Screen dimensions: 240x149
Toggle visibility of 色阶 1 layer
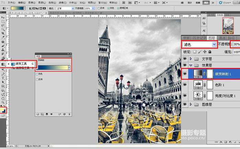[185, 84]
